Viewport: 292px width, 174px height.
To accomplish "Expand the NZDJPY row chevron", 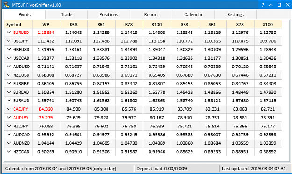I will pos(9,126).
